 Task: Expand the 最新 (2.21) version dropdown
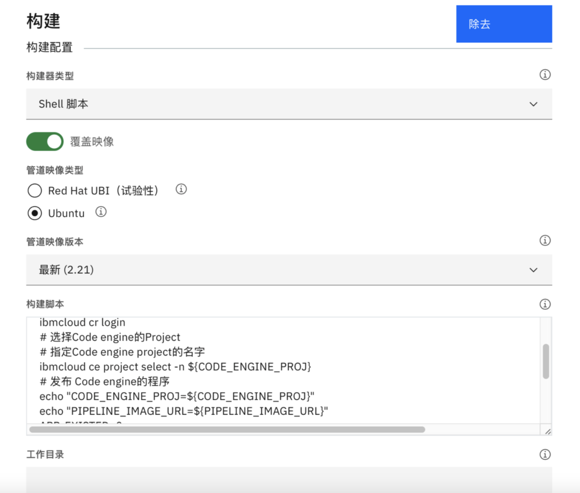pos(289,270)
